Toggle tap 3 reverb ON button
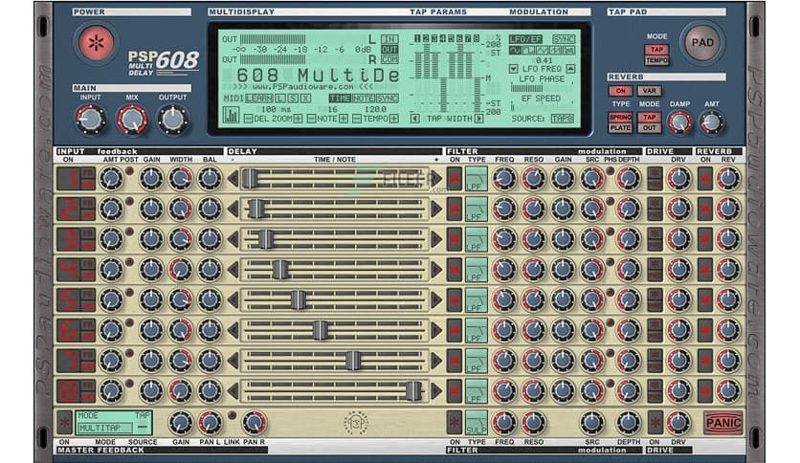Image resolution: width=800 pixels, height=463 pixels. point(705,240)
